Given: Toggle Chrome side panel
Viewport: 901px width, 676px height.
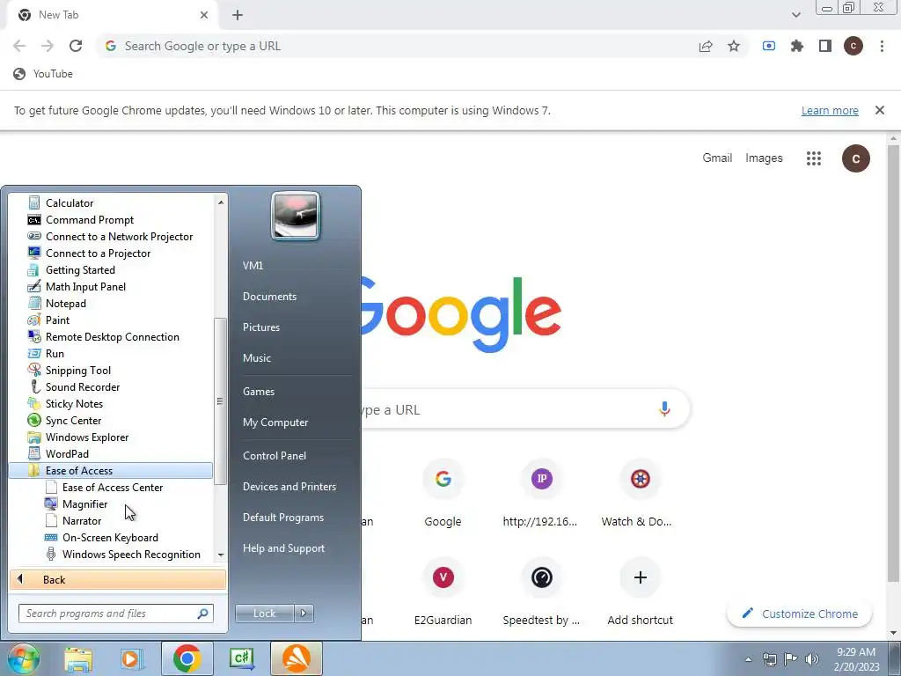Looking at the screenshot, I should pyautogui.click(x=825, y=46).
